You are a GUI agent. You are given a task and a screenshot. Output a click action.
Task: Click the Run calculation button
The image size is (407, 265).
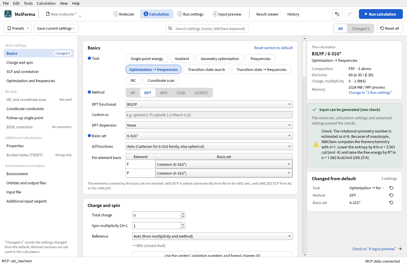coord(381,14)
